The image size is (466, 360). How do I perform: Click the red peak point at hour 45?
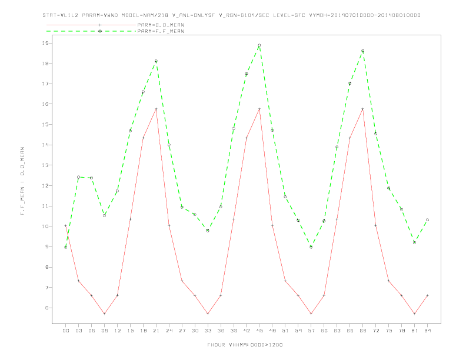(x=259, y=109)
